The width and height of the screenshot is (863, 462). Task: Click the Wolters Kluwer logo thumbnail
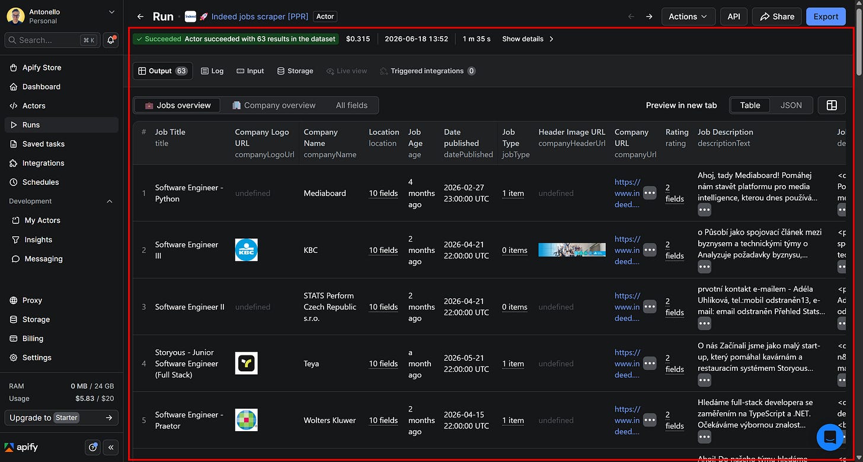coord(246,420)
